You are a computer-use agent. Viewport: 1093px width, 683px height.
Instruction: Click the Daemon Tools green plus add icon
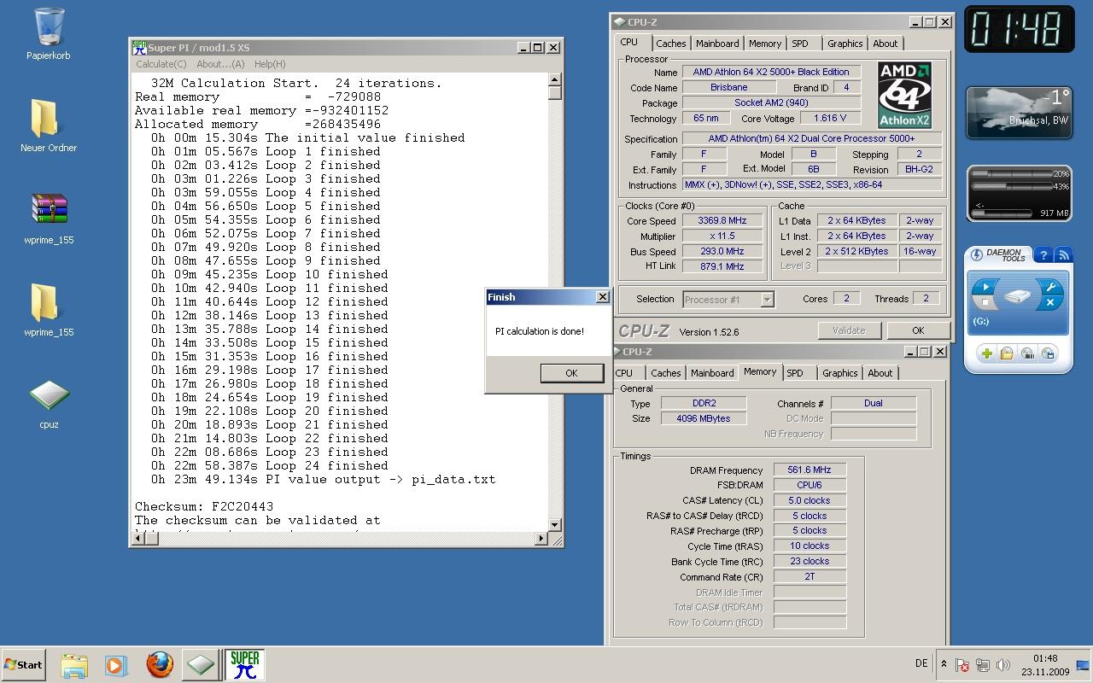[986, 353]
